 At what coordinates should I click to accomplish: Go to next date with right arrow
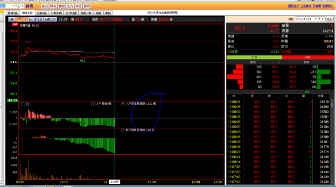pos(323,19)
